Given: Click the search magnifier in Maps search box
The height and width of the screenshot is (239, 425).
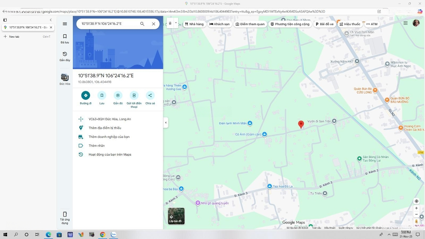Looking at the screenshot, I should click(142, 24).
